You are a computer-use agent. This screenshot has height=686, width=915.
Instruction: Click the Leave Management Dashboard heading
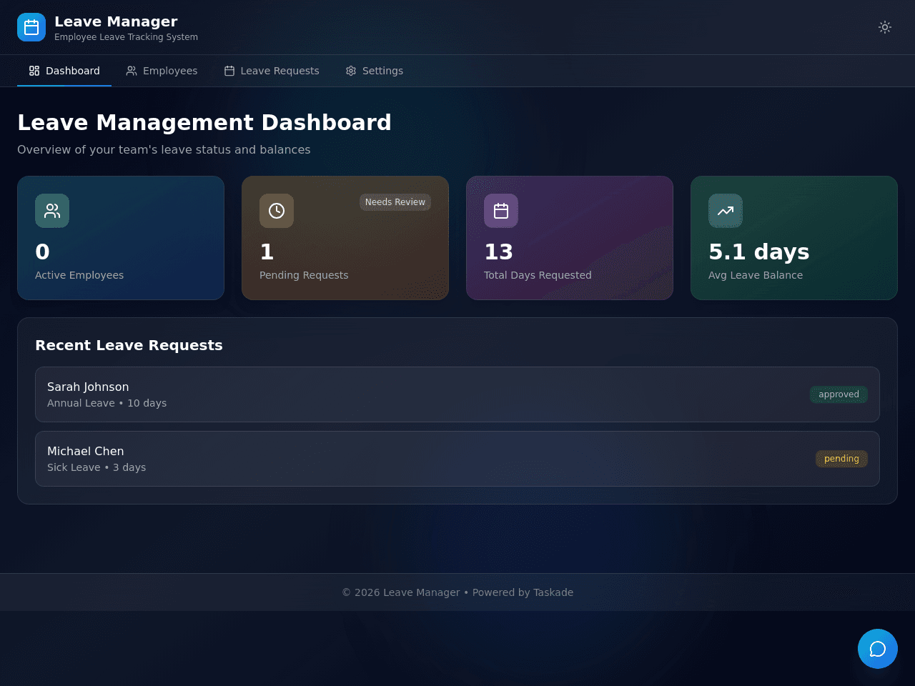click(204, 122)
